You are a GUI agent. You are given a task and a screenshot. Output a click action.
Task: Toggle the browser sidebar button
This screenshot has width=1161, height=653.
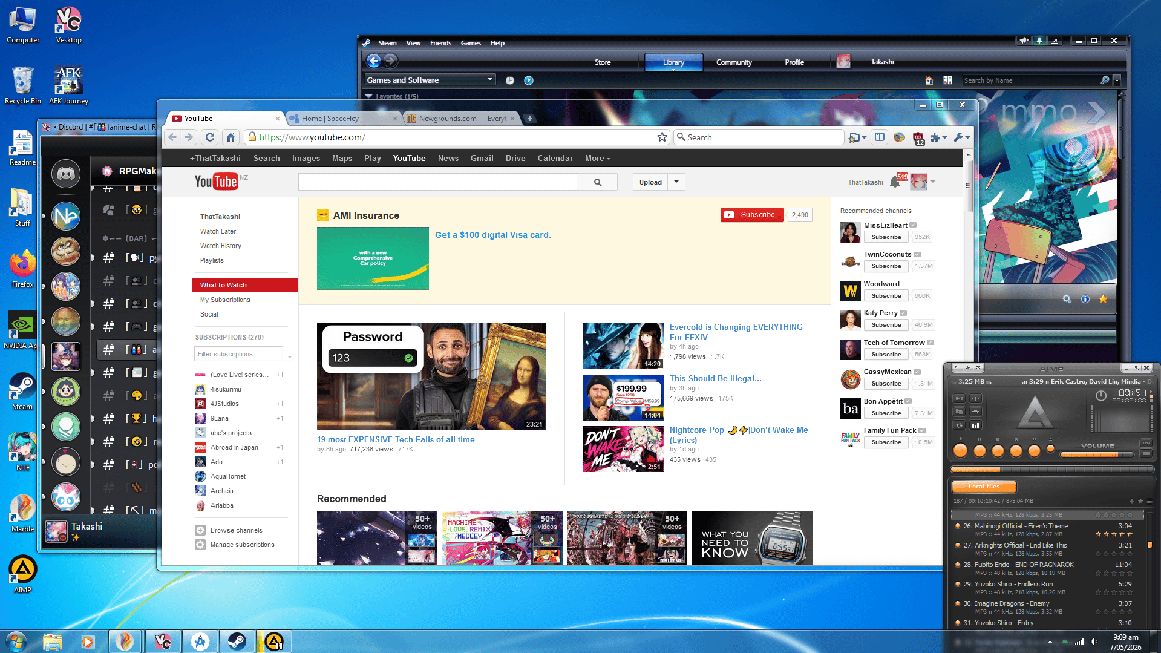tap(880, 137)
